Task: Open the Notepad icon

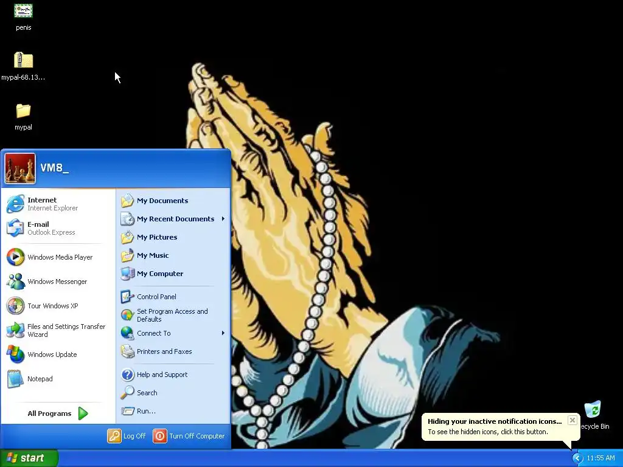Action: click(15, 379)
